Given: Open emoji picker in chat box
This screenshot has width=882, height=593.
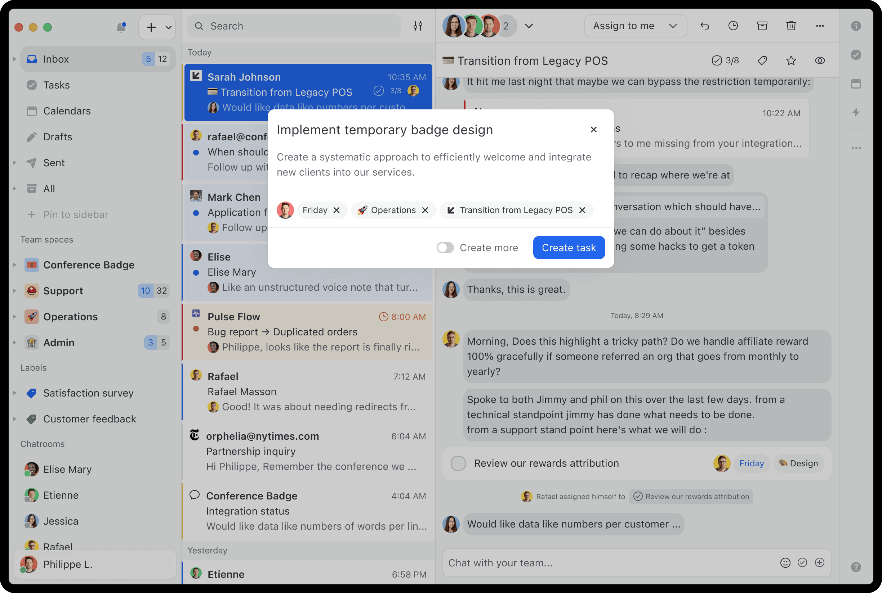Looking at the screenshot, I should pos(785,563).
